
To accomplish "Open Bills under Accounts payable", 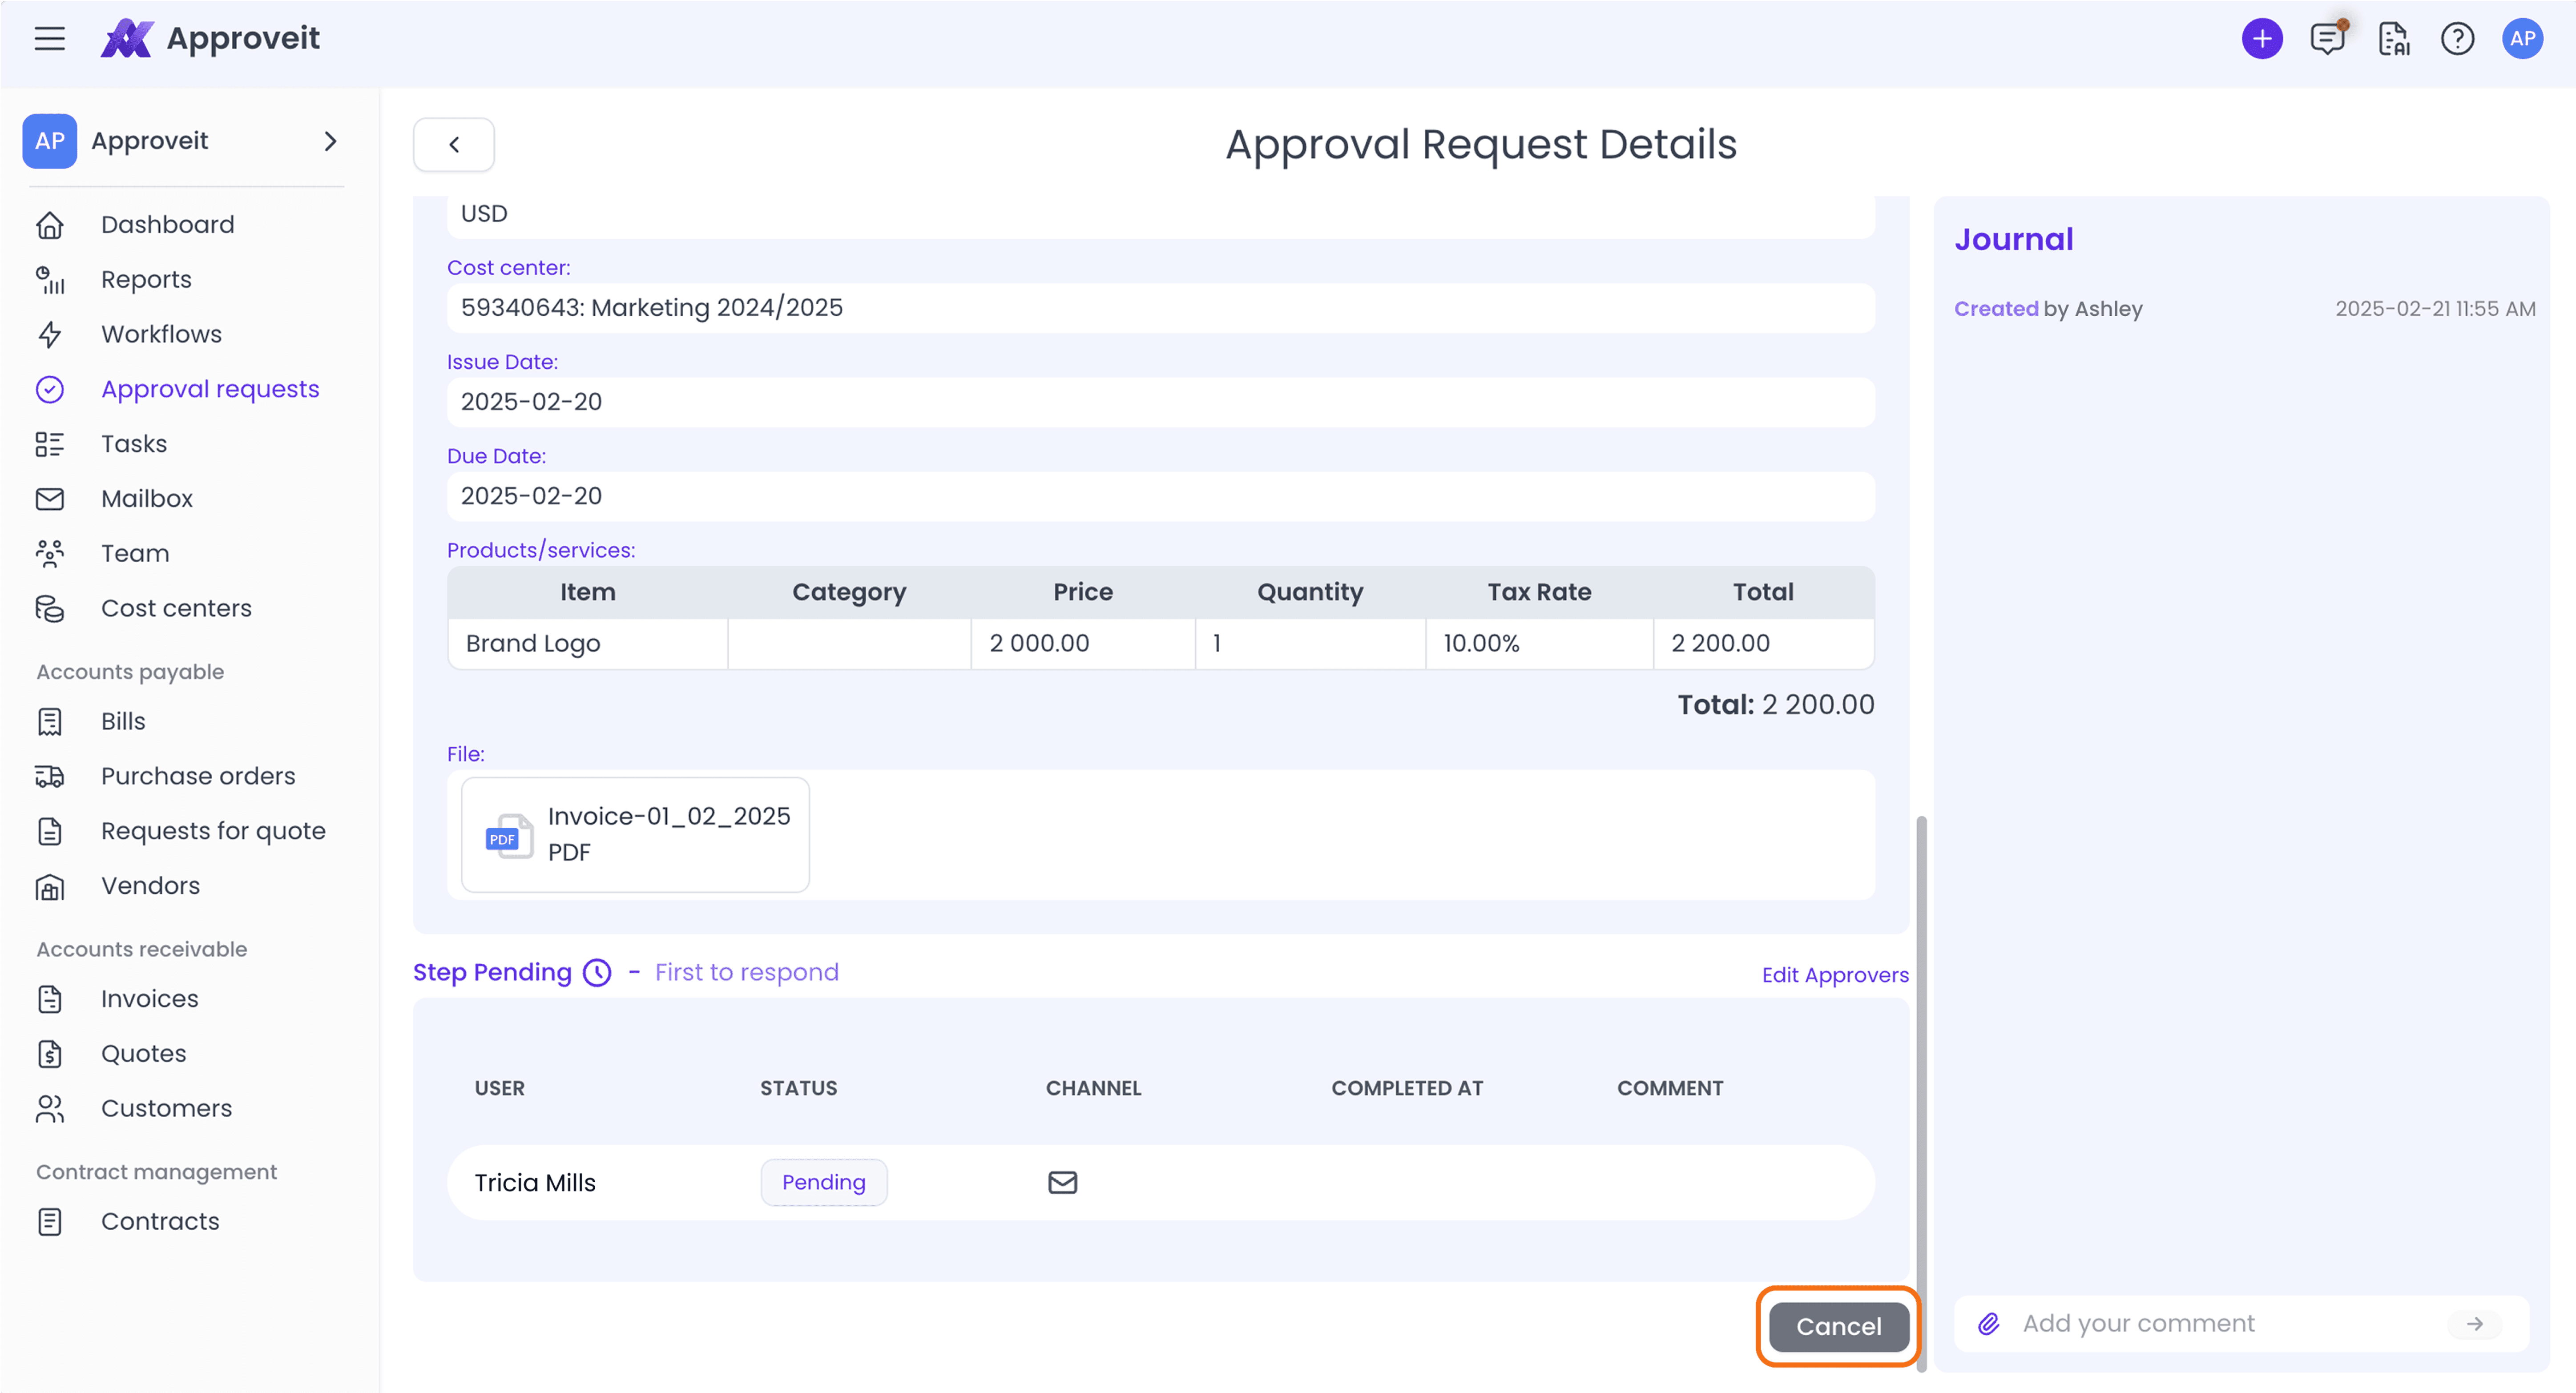I will point(123,722).
